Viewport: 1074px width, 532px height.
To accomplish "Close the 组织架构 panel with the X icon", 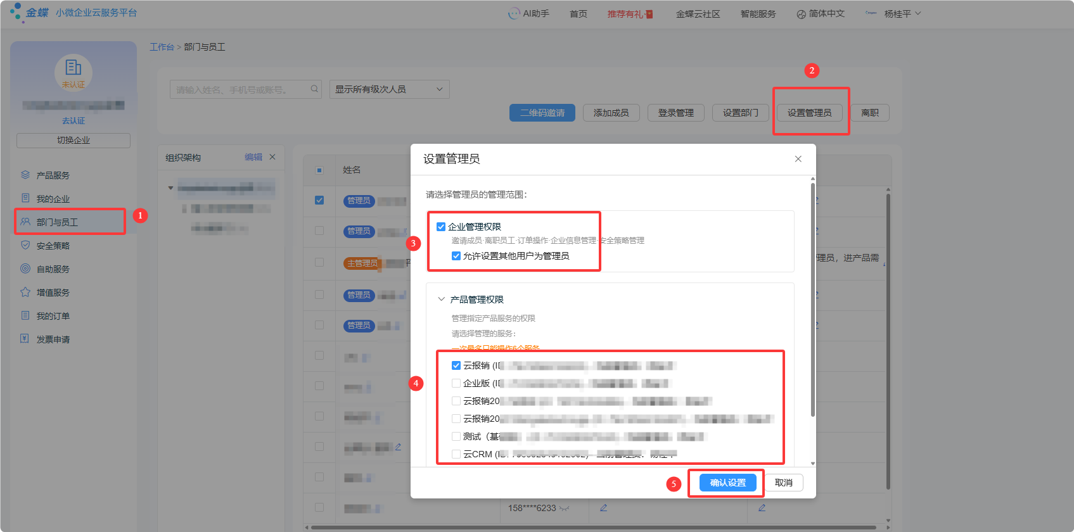I will pos(272,157).
